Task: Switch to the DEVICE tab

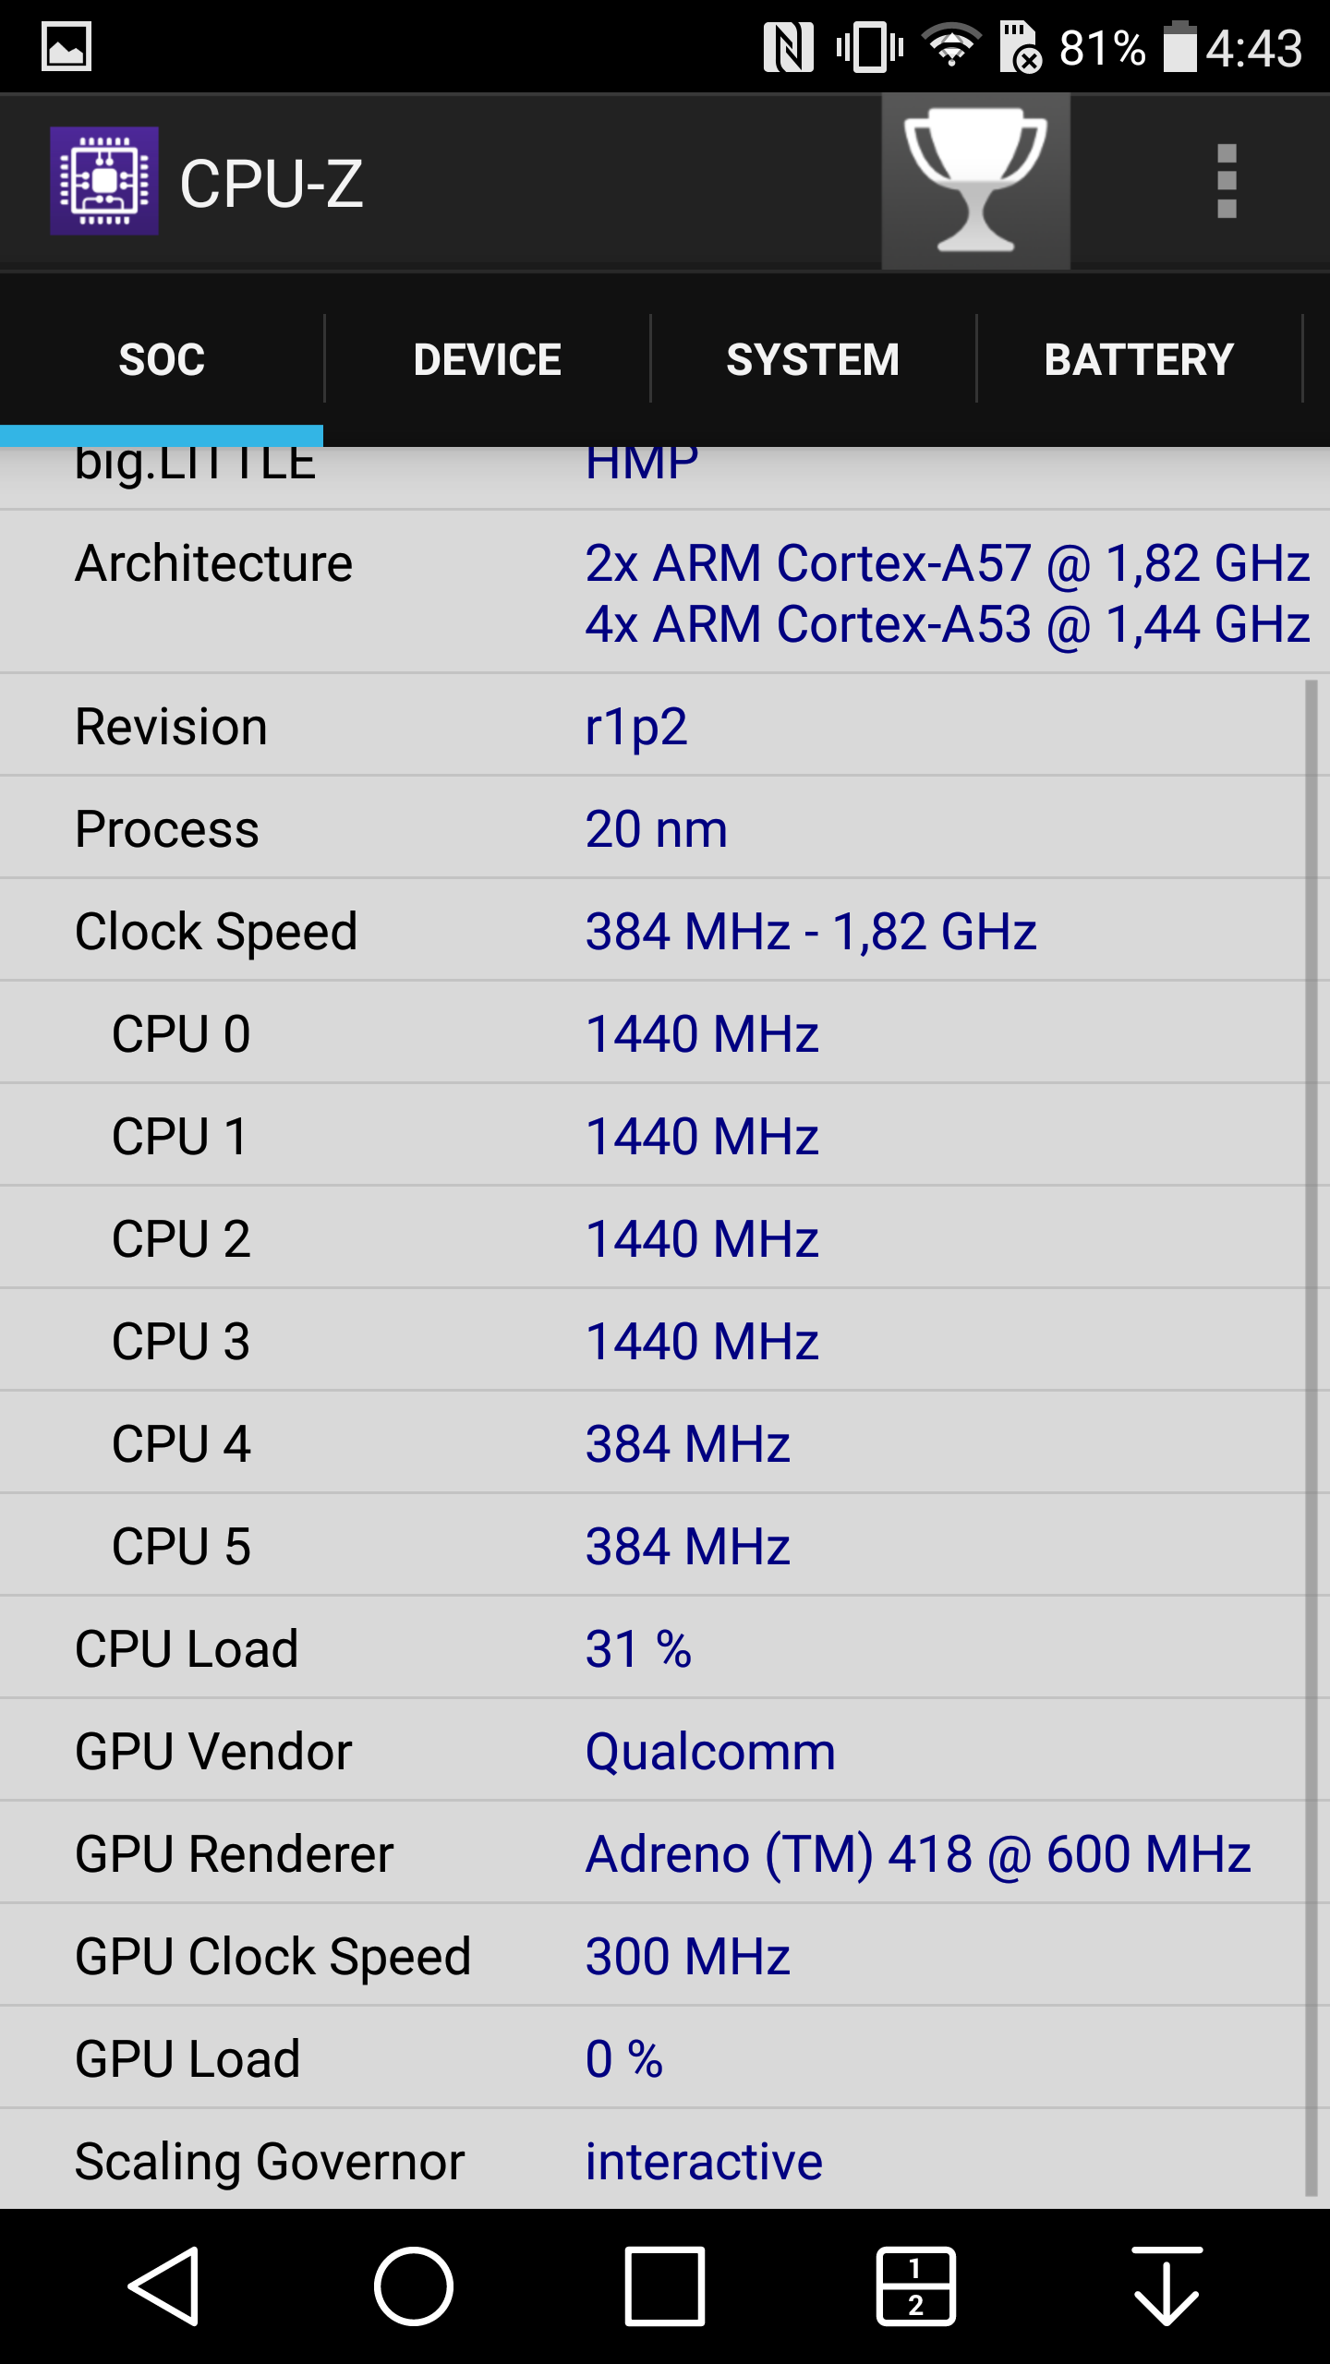Action: coord(487,359)
